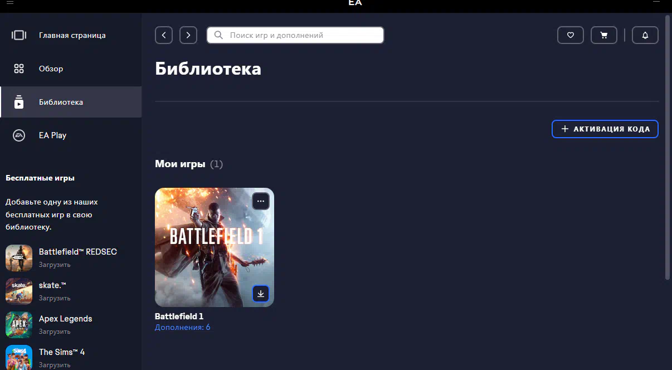The height and width of the screenshot is (370, 672).
Task: Navigate to Главная страница
Action: (72, 35)
